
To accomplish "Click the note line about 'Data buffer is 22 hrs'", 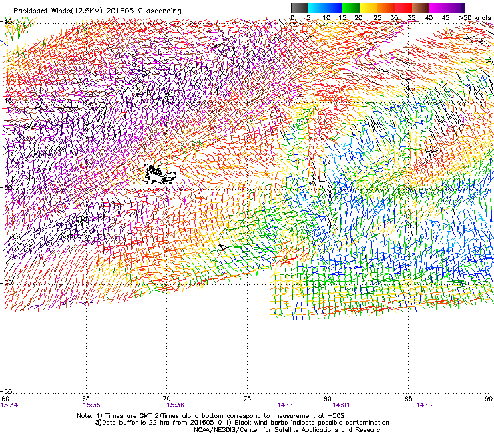I will coord(242,423).
